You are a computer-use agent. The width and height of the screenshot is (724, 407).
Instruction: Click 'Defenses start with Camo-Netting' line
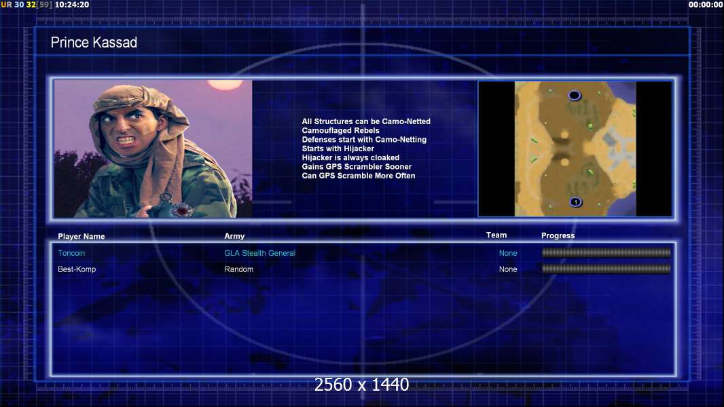click(364, 139)
